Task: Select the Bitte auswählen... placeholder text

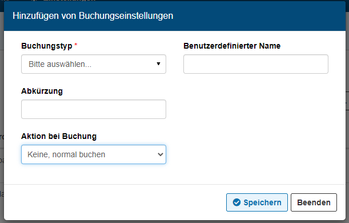Action: (x=60, y=64)
